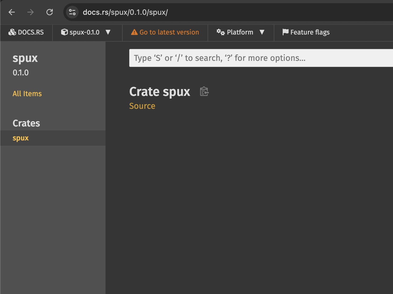This screenshot has width=393, height=294.
Task: Reload the page with refresh icon
Action: (50, 12)
